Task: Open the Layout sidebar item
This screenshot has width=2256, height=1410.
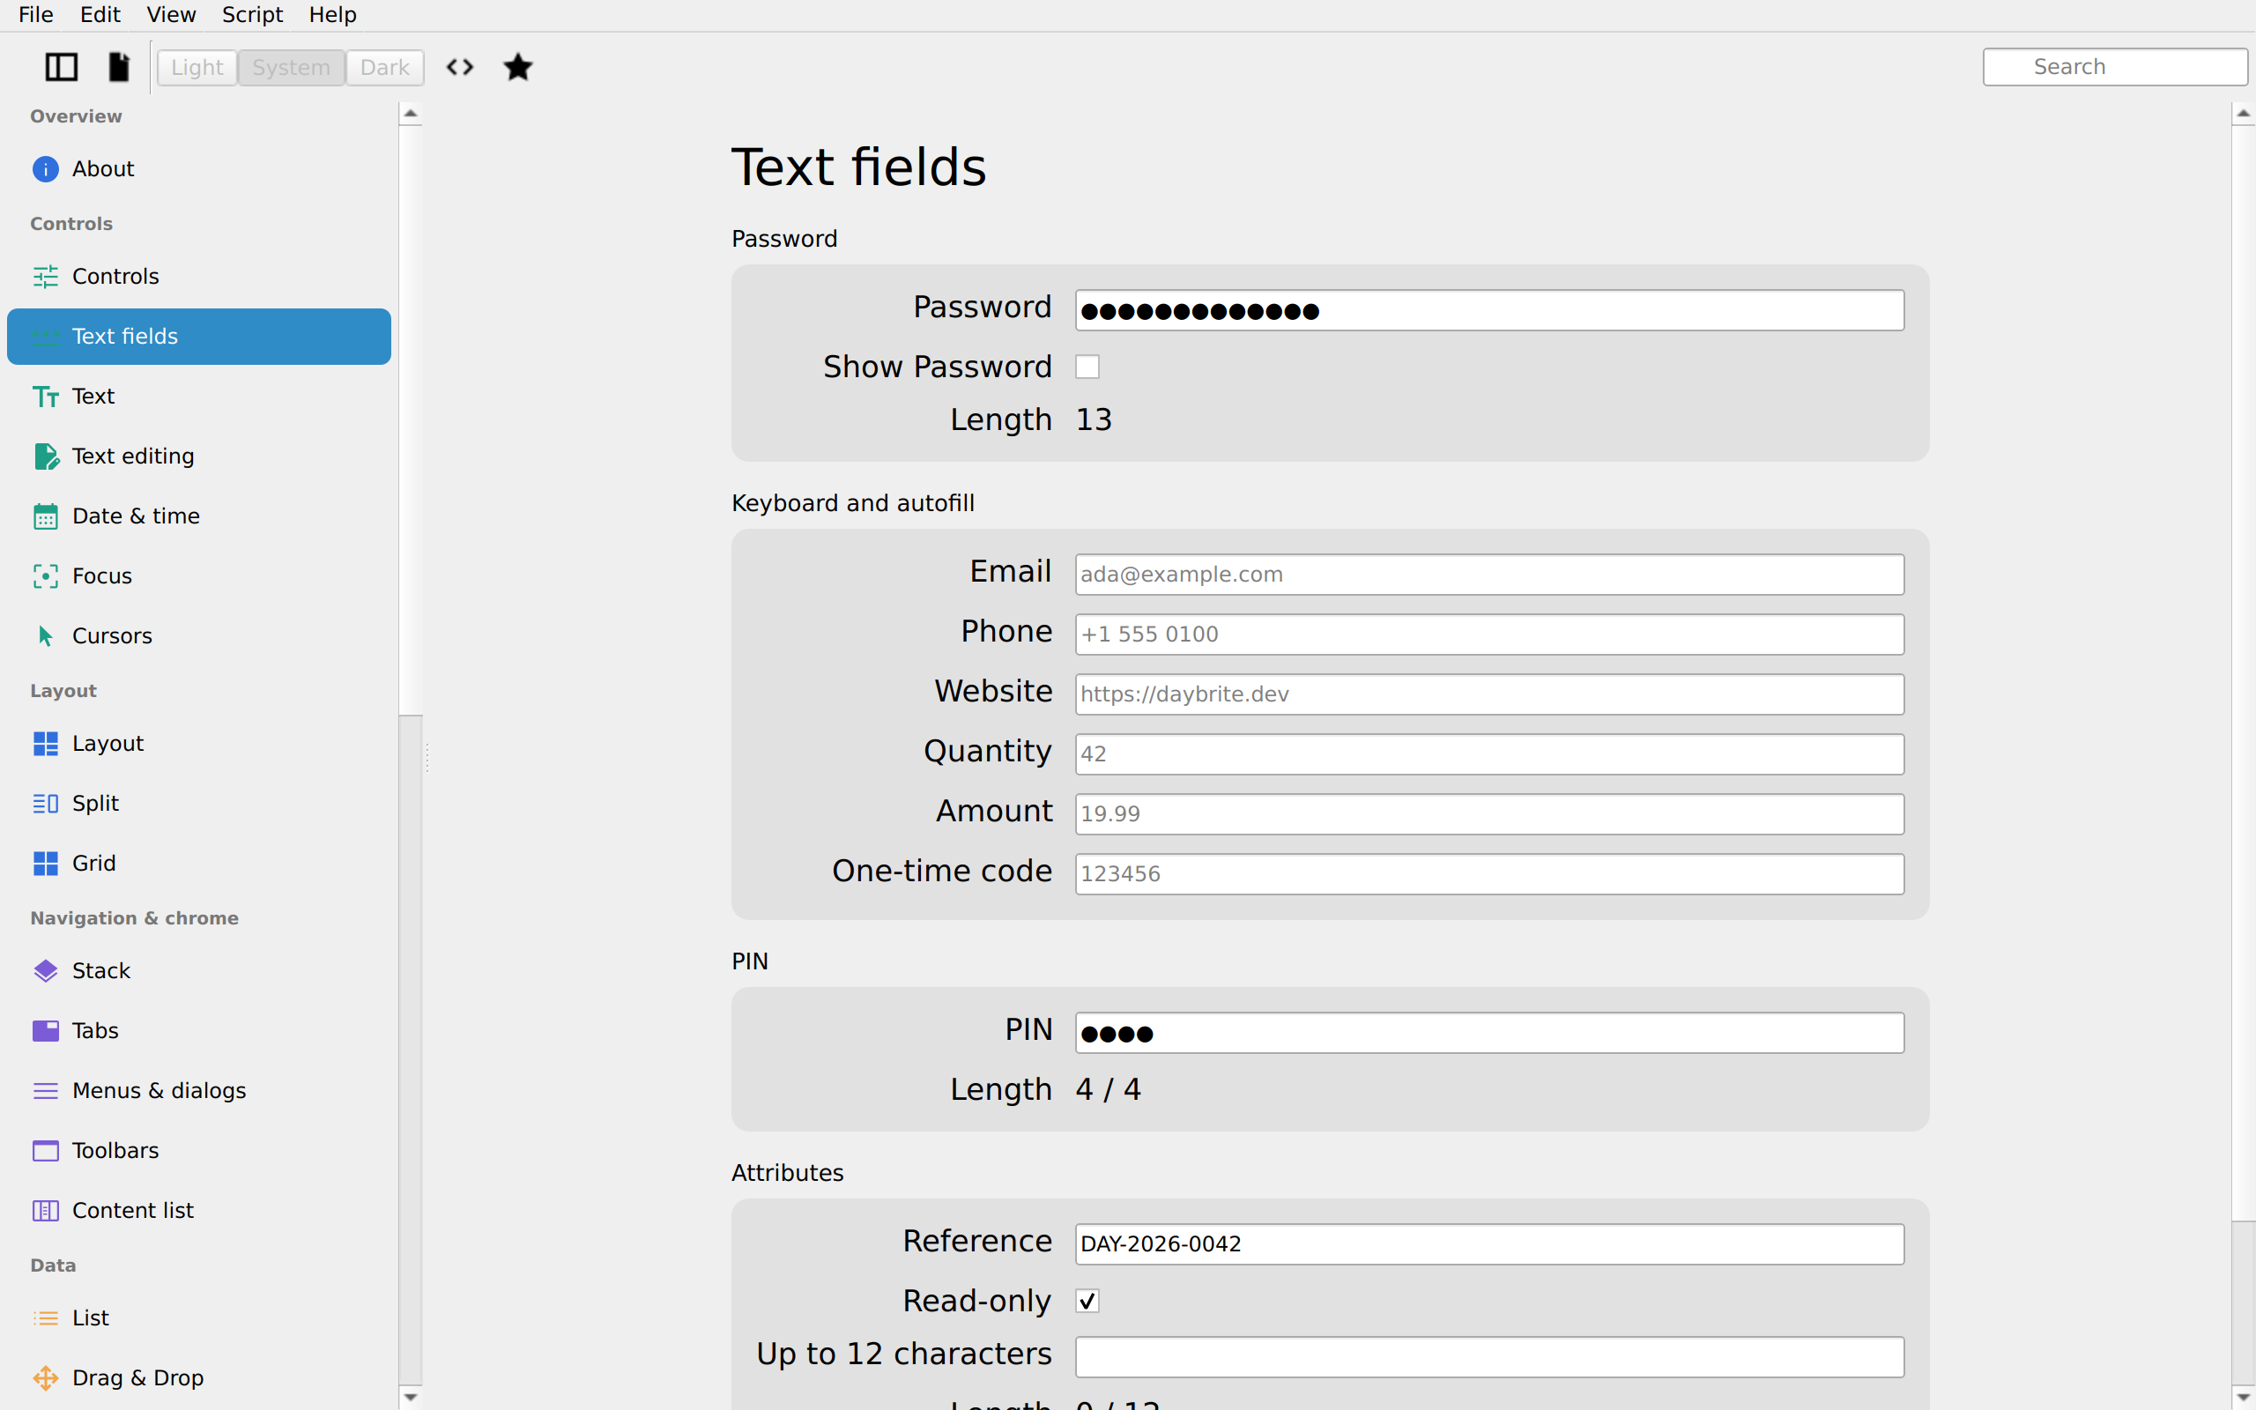Action: pos(198,743)
